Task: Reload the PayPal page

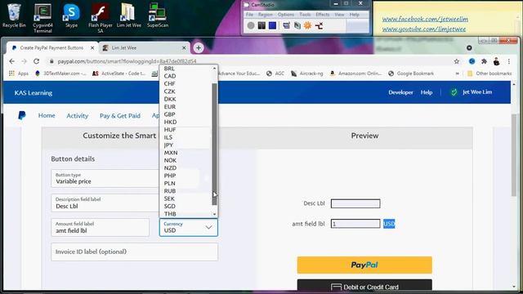Action: [36, 61]
